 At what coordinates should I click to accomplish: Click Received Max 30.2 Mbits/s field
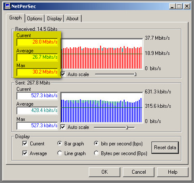pos(37,72)
